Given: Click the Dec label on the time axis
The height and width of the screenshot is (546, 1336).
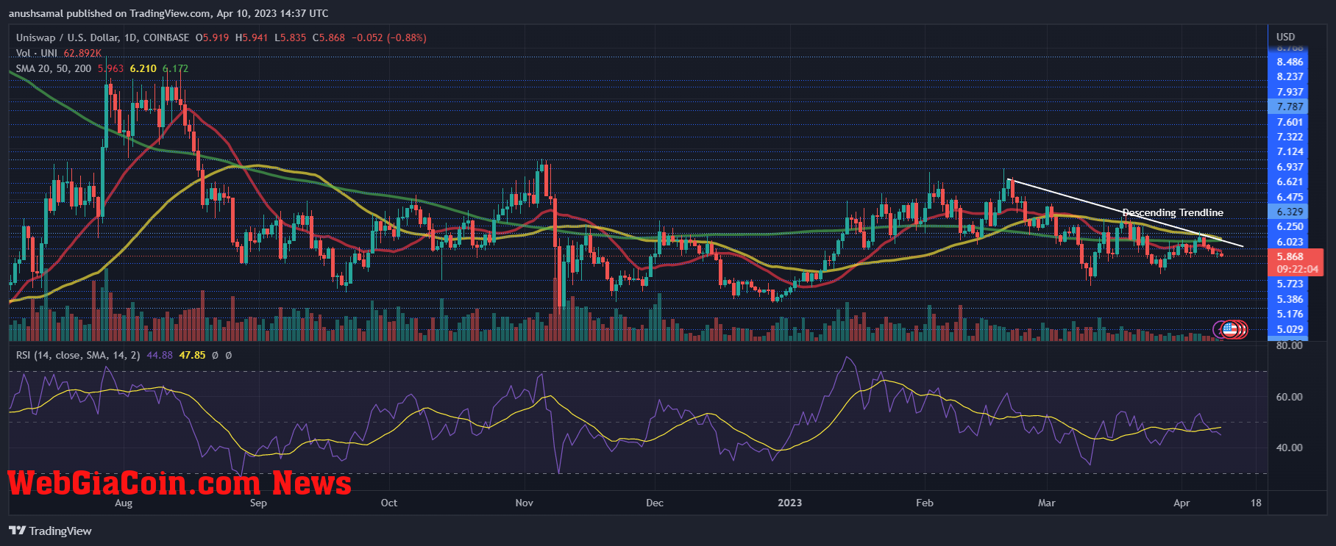Looking at the screenshot, I should [654, 503].
